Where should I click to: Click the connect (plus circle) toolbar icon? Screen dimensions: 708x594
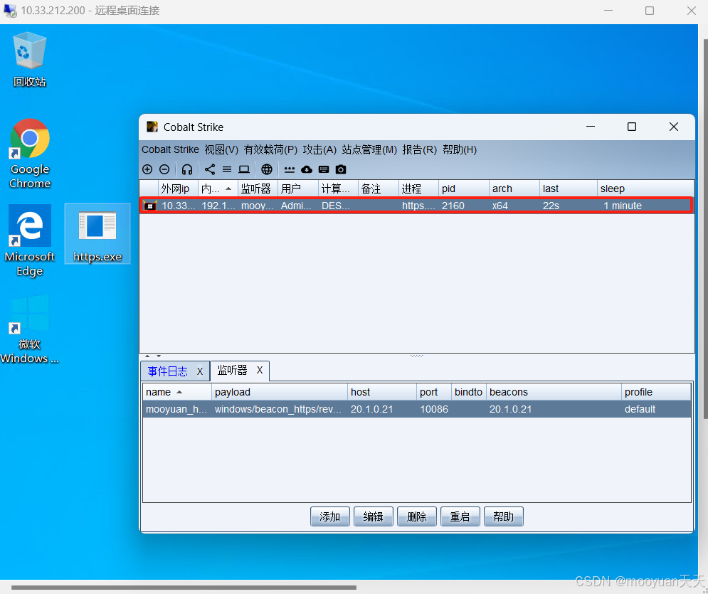point(147,169)
